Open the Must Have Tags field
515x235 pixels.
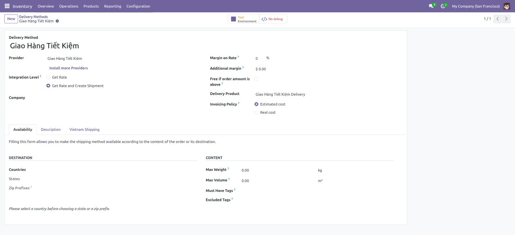[317, 191]
